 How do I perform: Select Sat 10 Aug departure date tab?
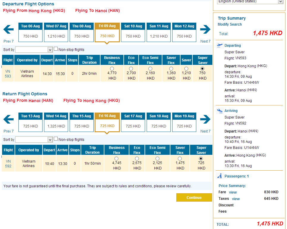[133, 32]
